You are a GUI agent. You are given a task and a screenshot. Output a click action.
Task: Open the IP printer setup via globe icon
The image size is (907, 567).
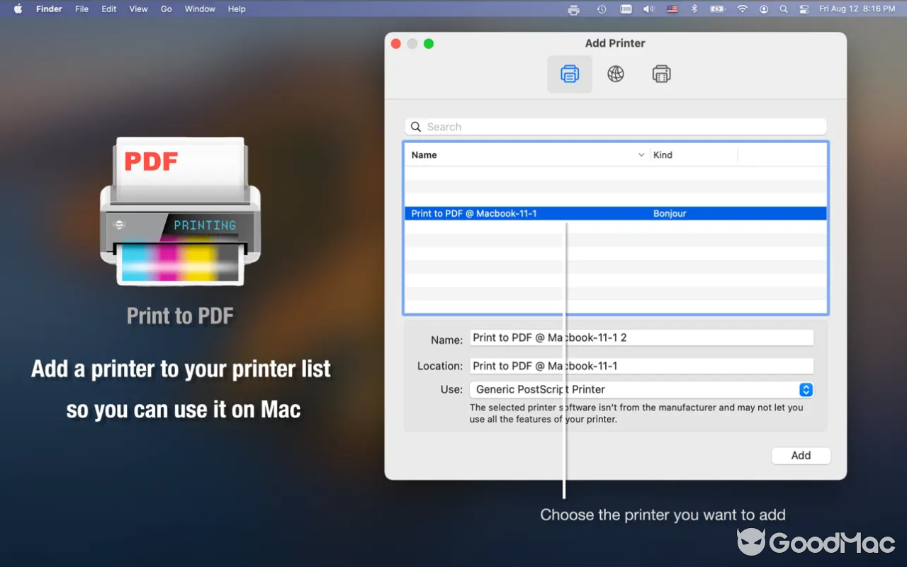(x=615, y=74)
